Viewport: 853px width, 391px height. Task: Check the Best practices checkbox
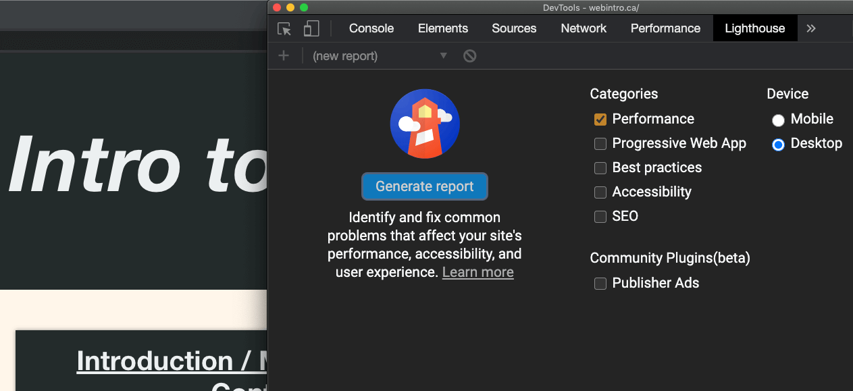[x=600, y=168]
